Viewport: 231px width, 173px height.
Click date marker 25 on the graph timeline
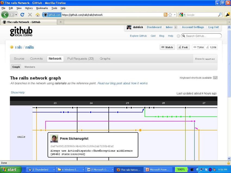click(x=127, y=103)
